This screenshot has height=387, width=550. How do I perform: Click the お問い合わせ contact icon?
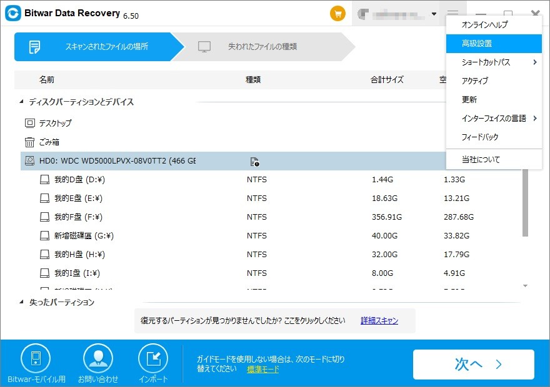click(98, 358)
